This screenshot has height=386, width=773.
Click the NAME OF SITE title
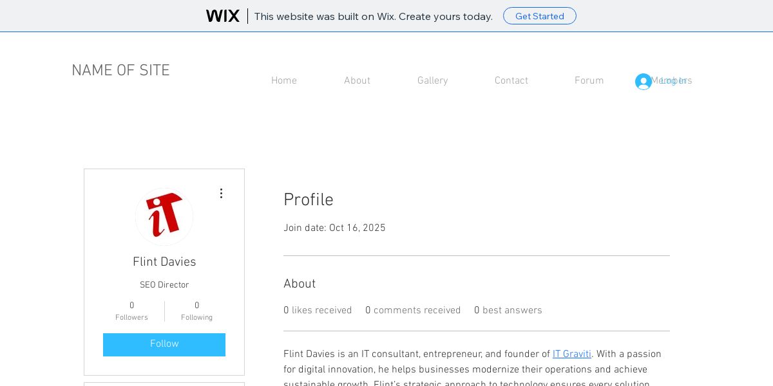pos(120,71)
